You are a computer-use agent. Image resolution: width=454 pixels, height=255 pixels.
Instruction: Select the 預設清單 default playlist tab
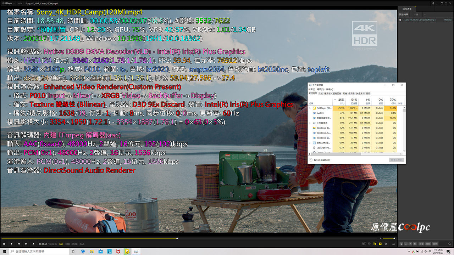coord(404,15)
